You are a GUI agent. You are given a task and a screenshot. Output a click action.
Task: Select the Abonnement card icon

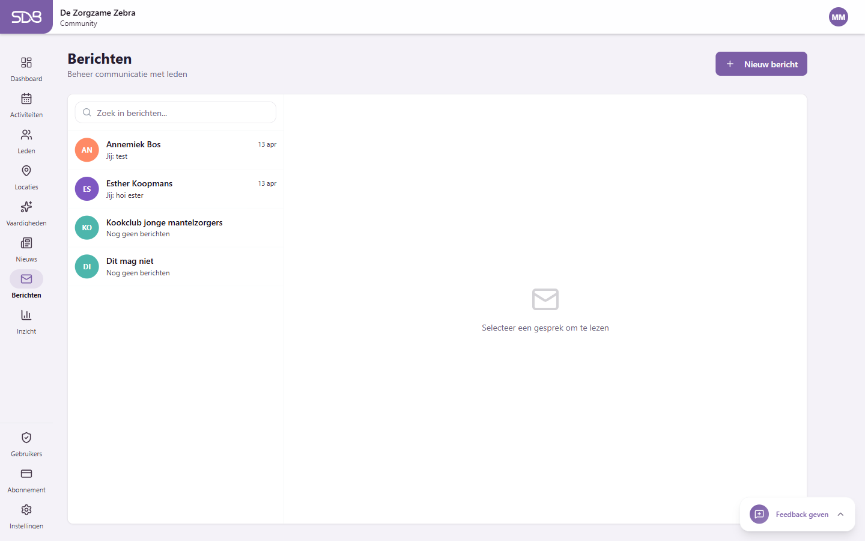(x=26, y=474)
